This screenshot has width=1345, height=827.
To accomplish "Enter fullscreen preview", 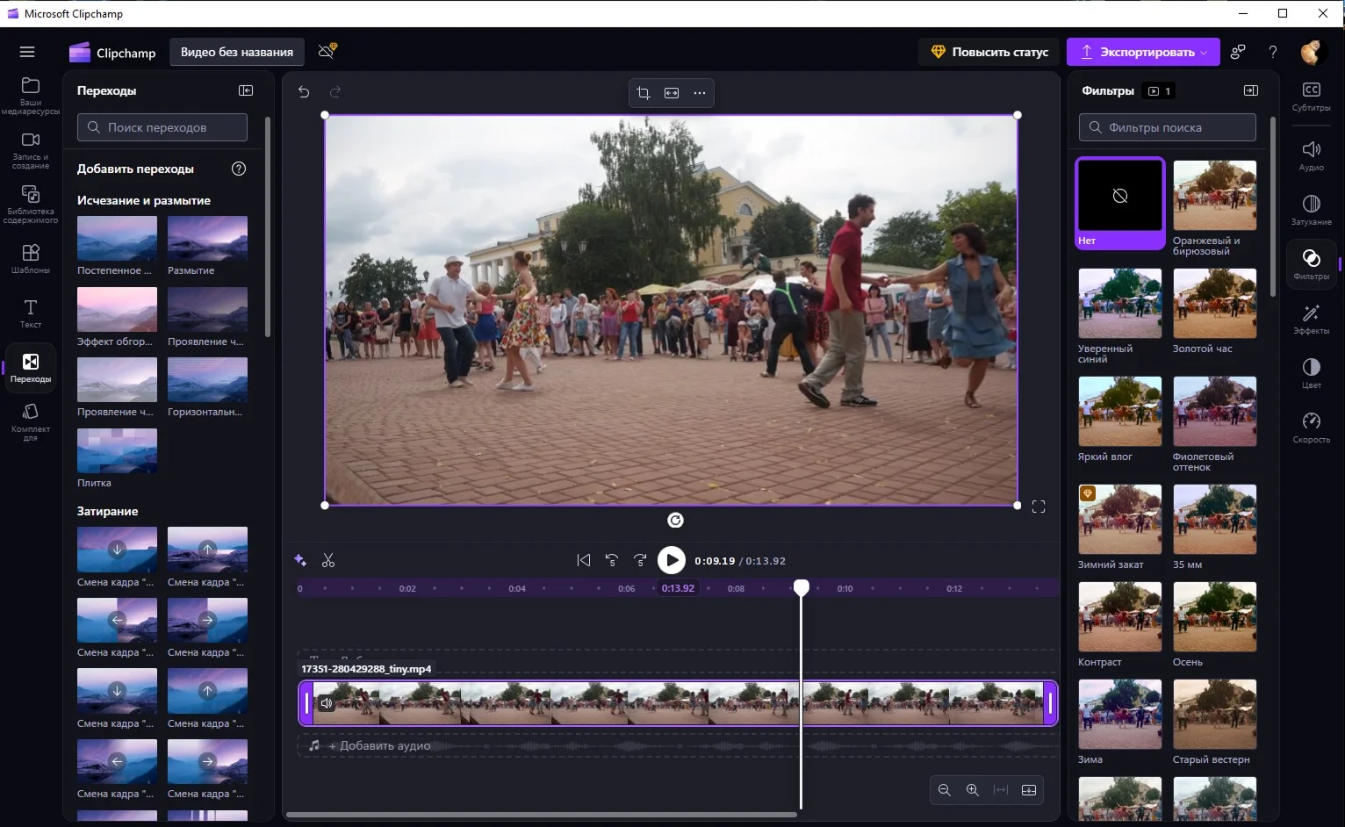I will (1039, 507).
